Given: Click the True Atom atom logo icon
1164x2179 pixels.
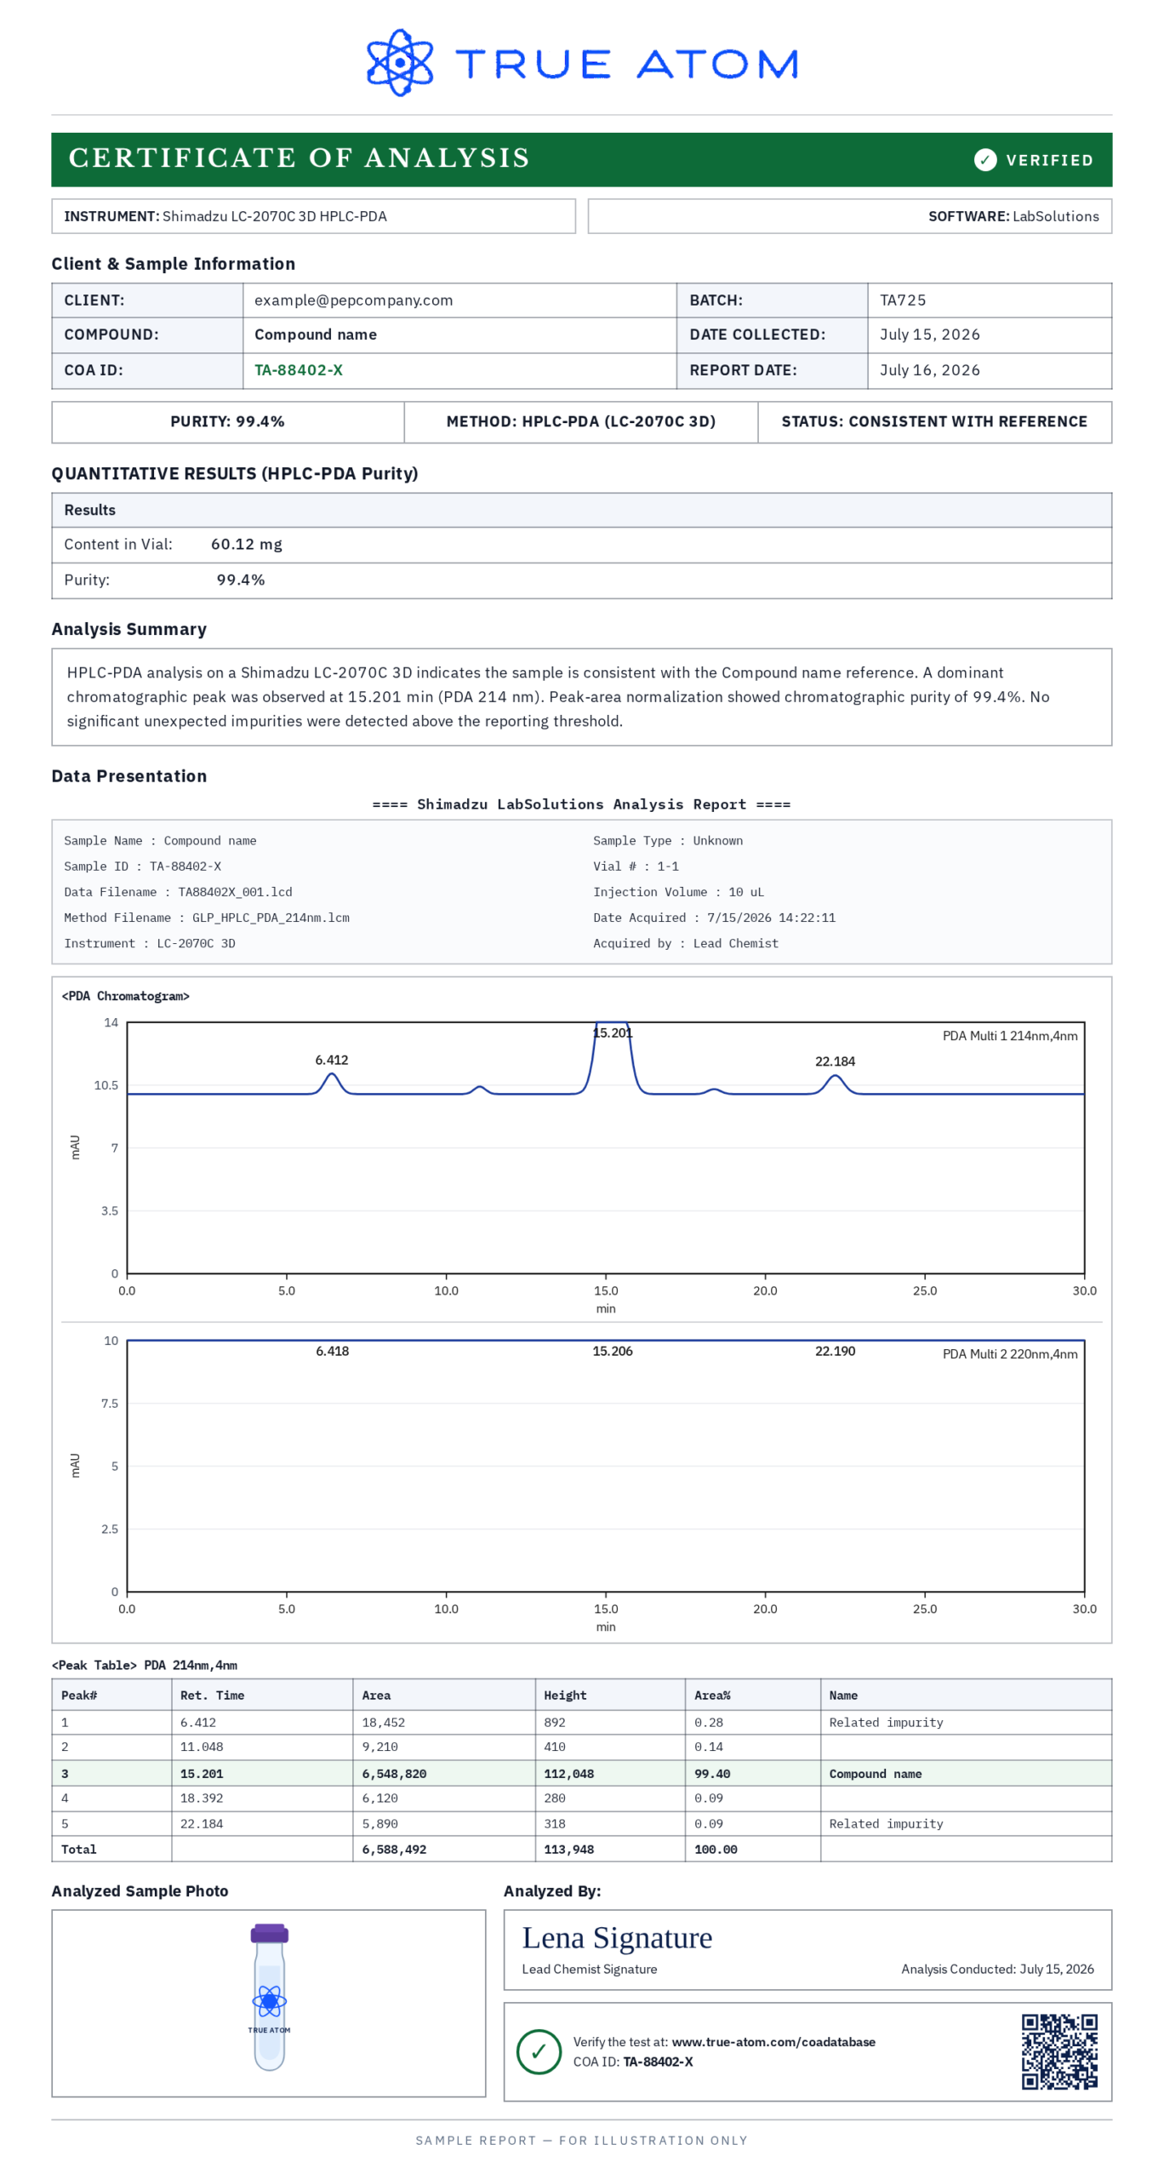Looking at the screenshot, I should pos(399,63).
